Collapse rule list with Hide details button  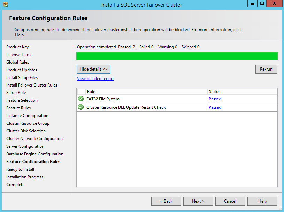pos(94,69)
